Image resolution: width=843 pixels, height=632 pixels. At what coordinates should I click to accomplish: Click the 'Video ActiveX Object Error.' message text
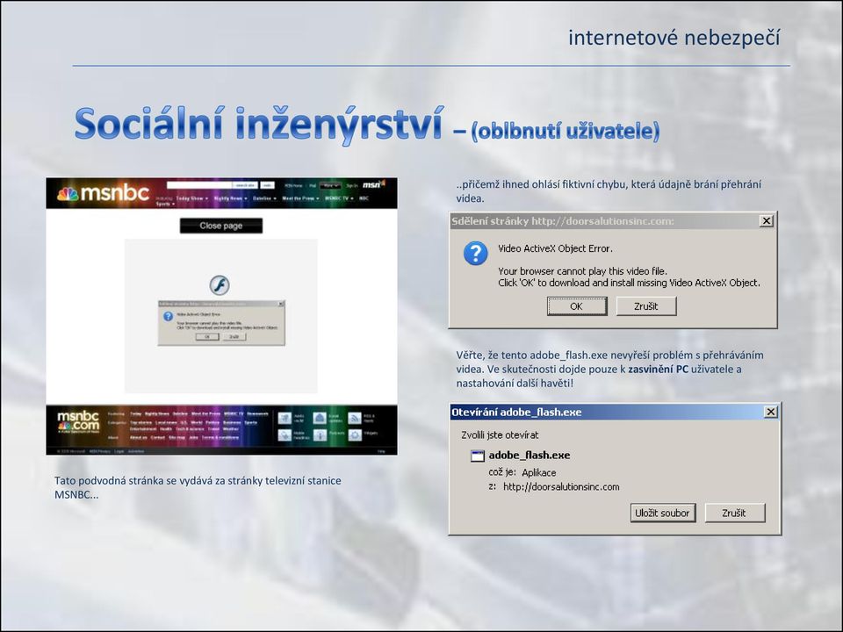(x=555, y=248)
